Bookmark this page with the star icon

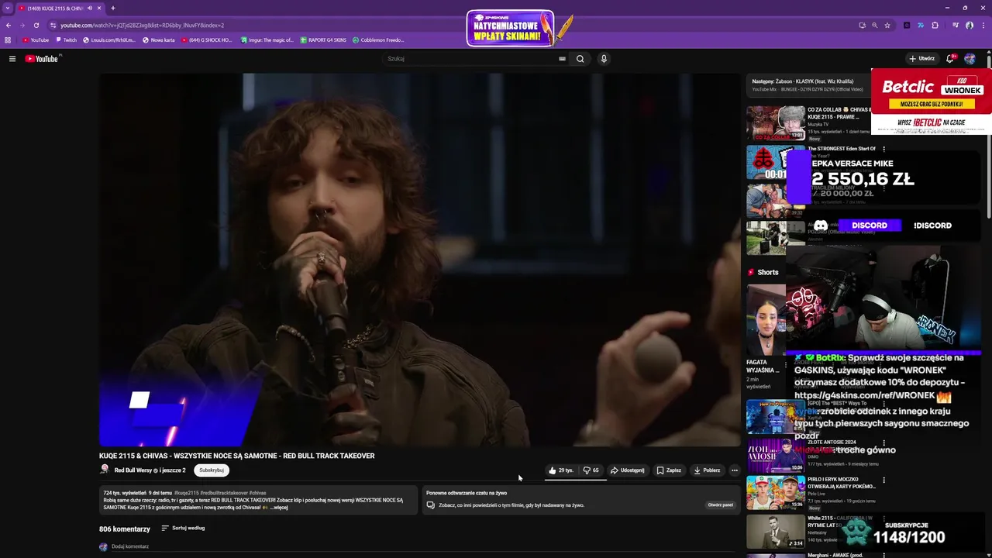coord(887,26)
